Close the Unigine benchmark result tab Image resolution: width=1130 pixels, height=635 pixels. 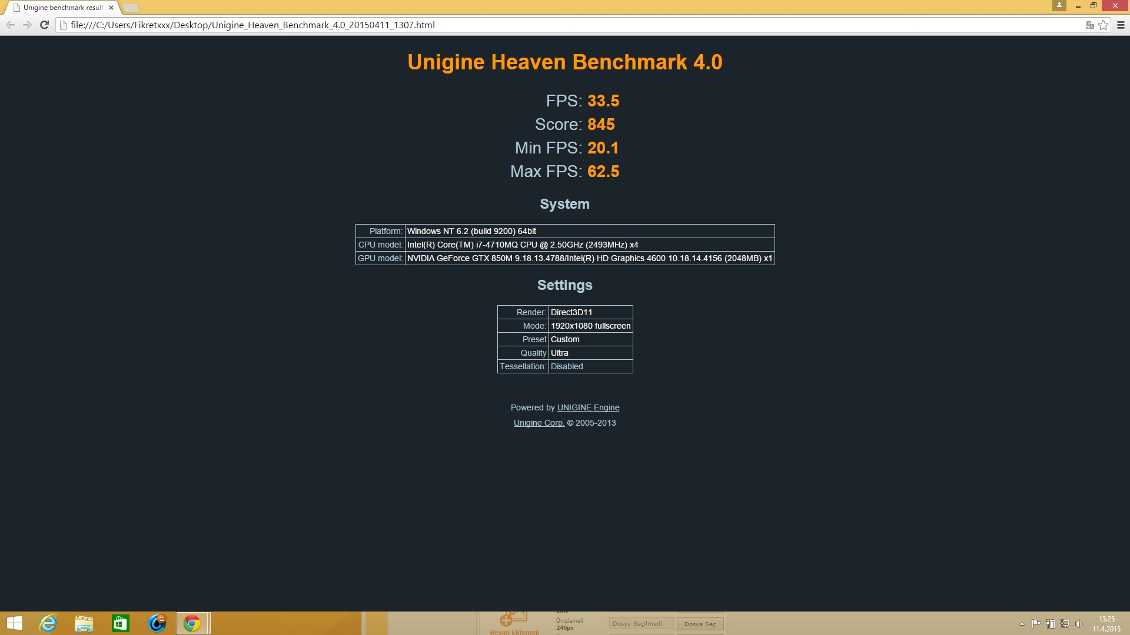(111, 8)
